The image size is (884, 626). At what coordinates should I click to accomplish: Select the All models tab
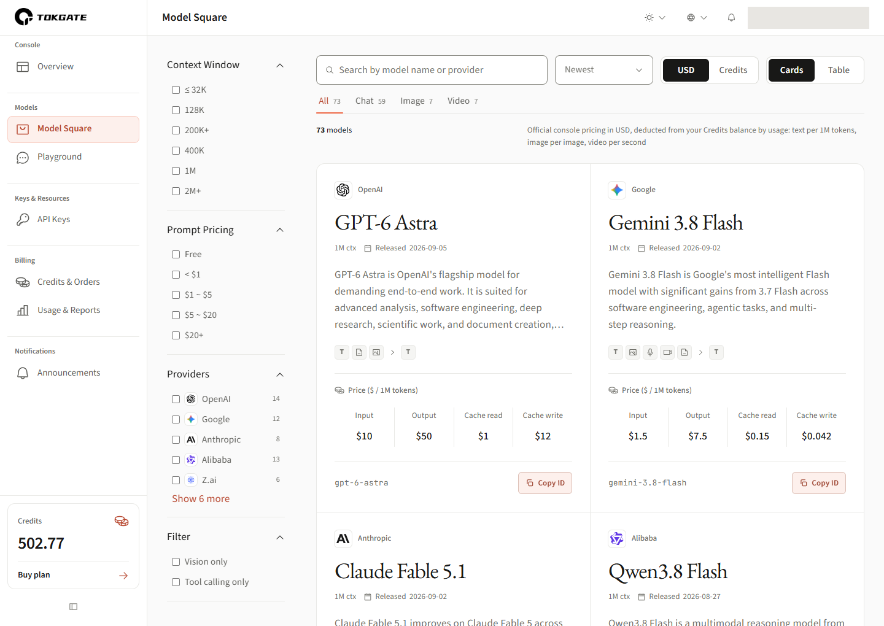pyautogui.click(x=329, y=101)
